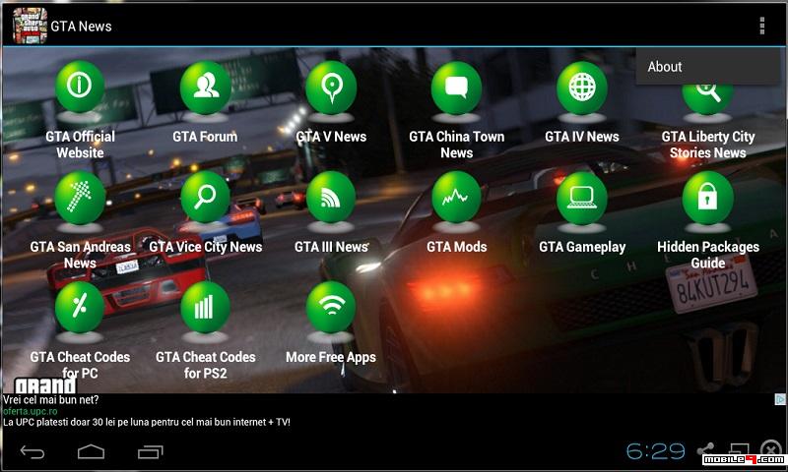Open the Android recent apps button
This screenshot has width=788, height=472.
[x=151, y=452]
